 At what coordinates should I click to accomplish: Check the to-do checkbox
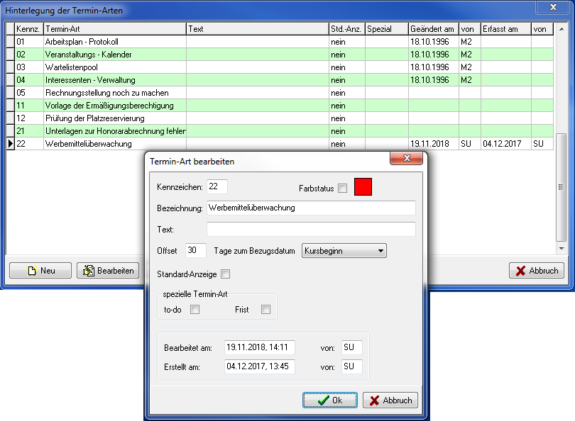195,309
